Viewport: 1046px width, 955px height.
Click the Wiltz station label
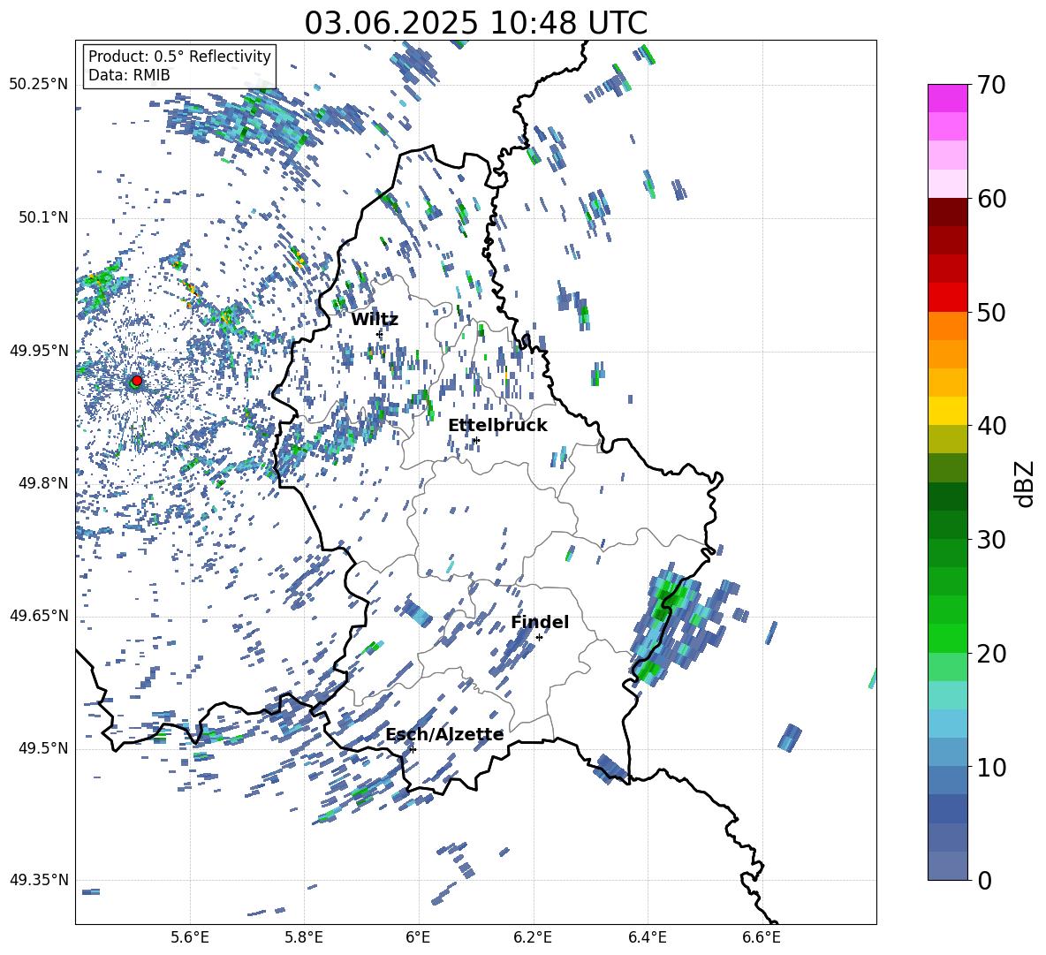point(375,320)
